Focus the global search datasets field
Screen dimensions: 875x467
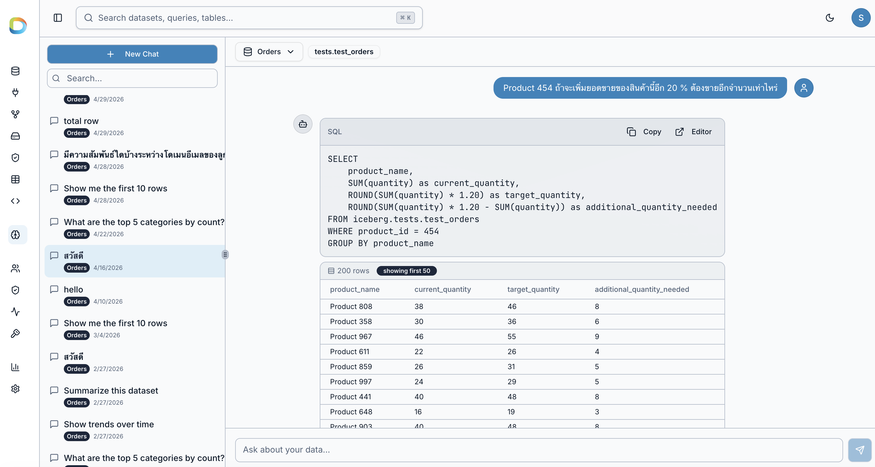[249, 18]
